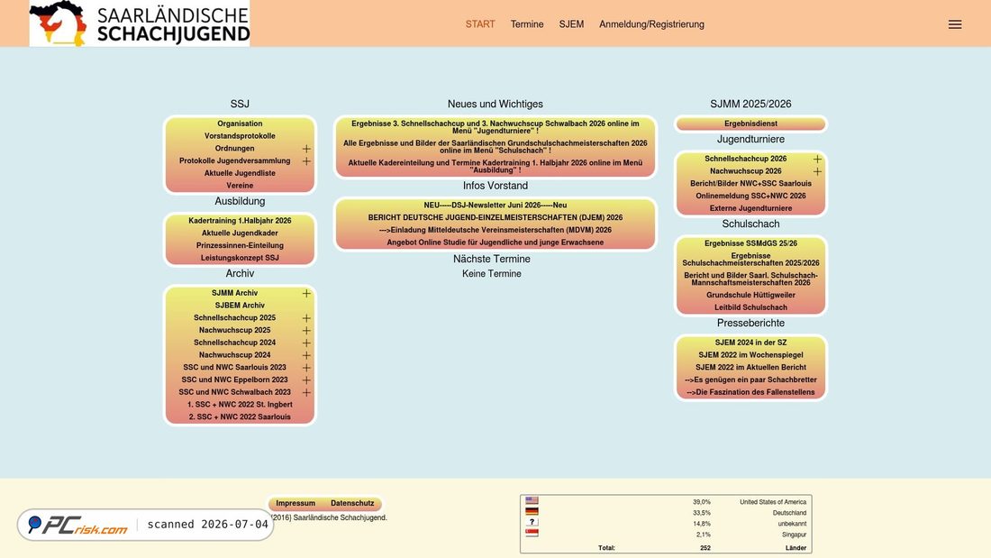The height and width of the screenshot is (558, 991).
Task: Open SJEM 2024 in der SZ
Action: pyautogui.click(x=750, y=343)
